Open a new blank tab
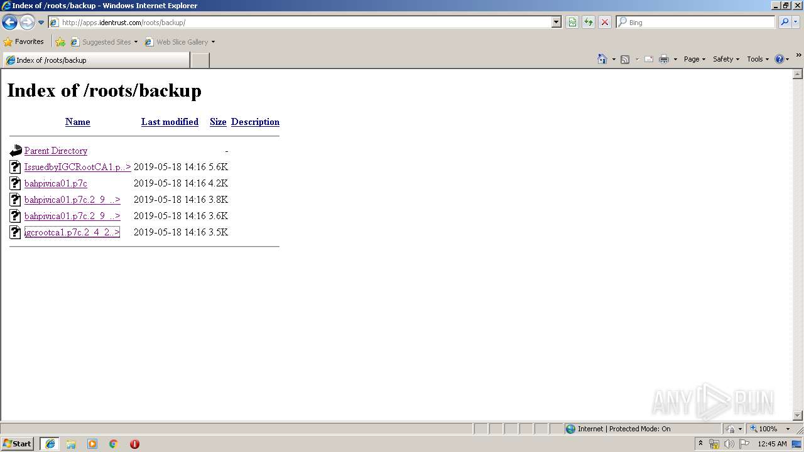 point(200,60)
